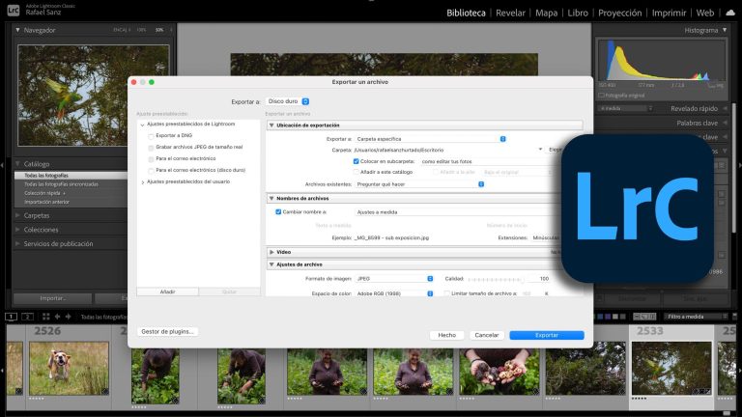The width and height of the screenshot is (742, 417).
Task: Expand the Servicios de publicación panel
Action: click(18, 243)
